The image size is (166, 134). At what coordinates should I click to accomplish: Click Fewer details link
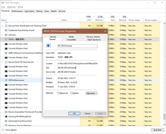point(11,130)
